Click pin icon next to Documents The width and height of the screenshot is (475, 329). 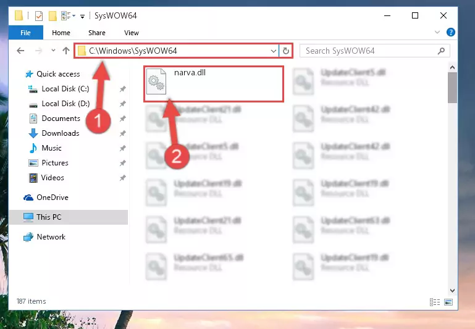click(x=123, y=119)
